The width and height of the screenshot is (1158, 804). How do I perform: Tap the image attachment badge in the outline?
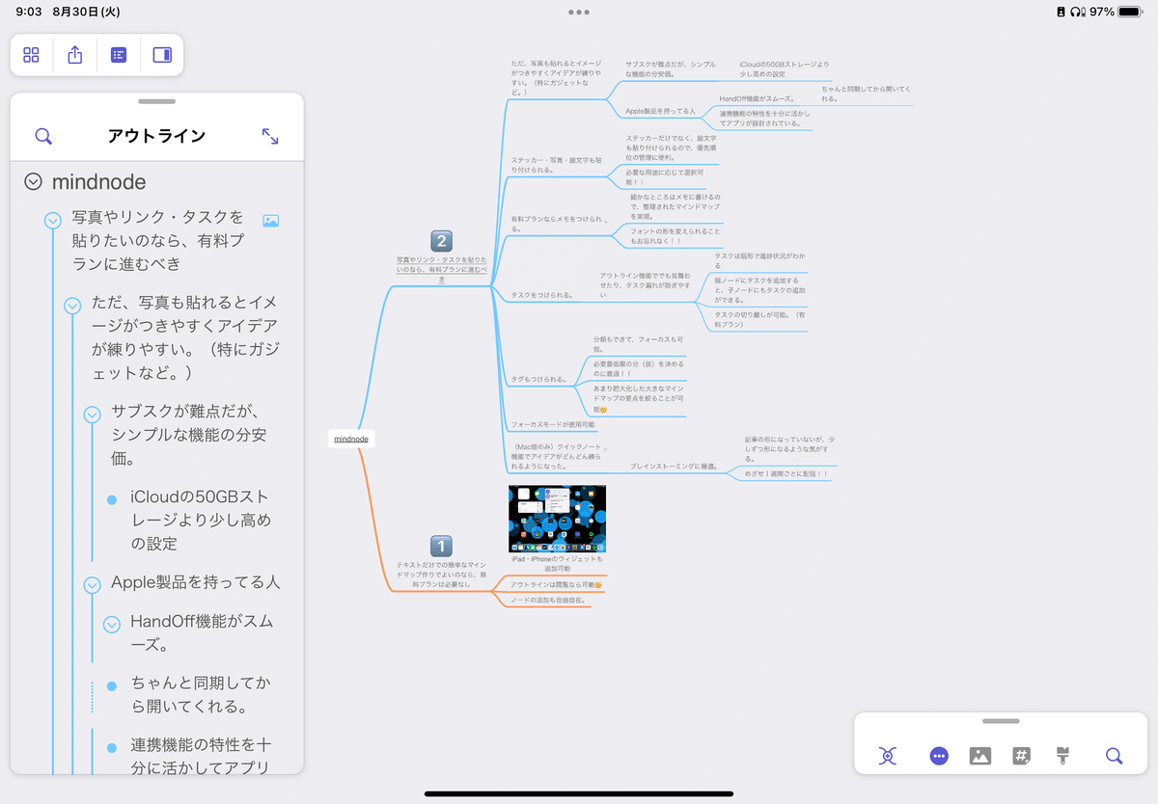(x=270, y=220)
